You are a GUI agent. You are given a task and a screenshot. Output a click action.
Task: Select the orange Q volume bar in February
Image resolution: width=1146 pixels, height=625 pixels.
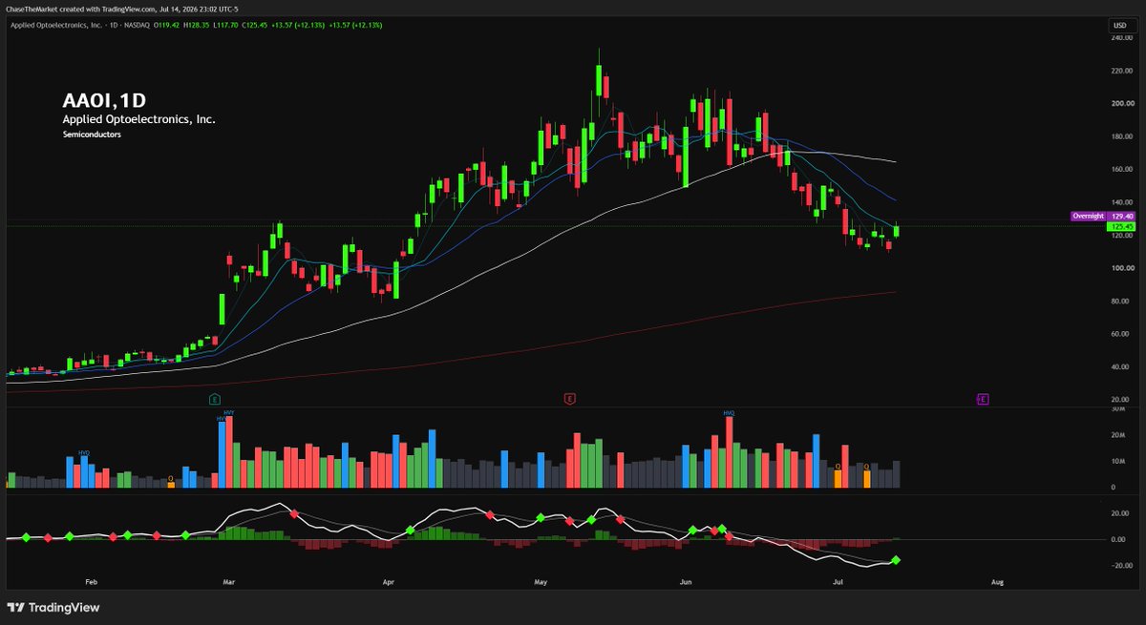pyautogui.click(x=171, y=483)
